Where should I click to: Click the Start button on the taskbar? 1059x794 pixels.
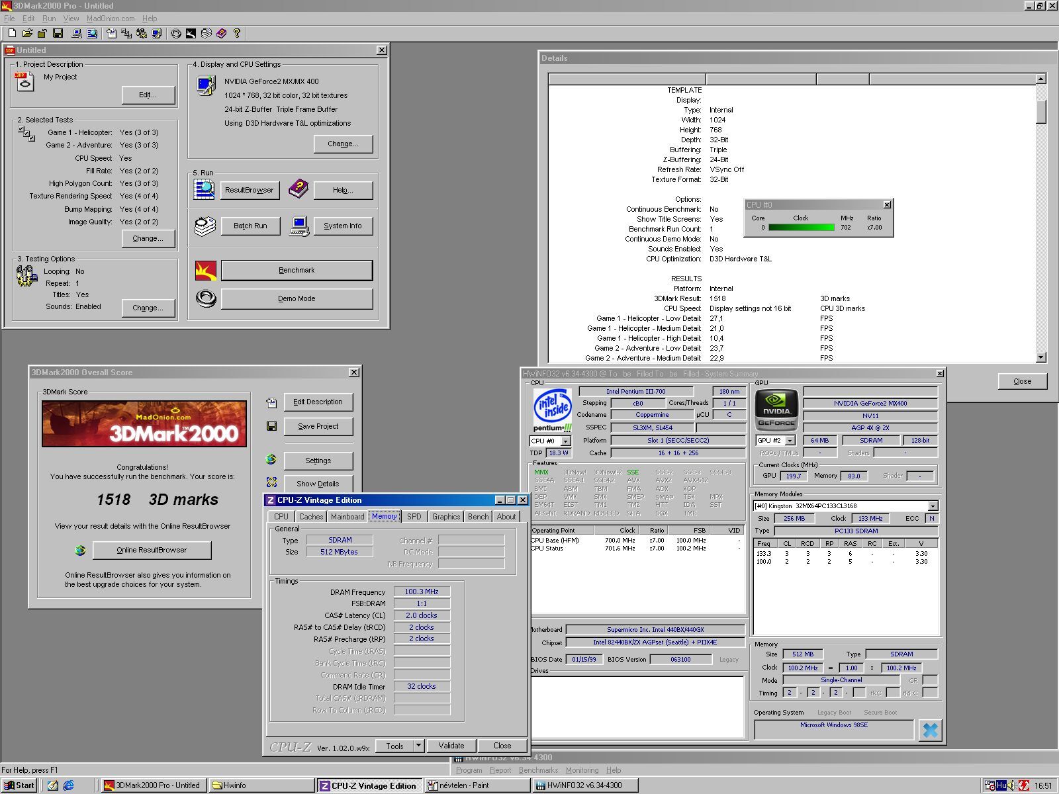[x=19, y=785]
